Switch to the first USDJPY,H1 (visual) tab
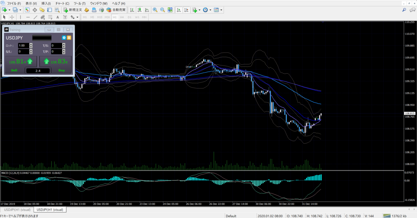 (x=17, y=210)
